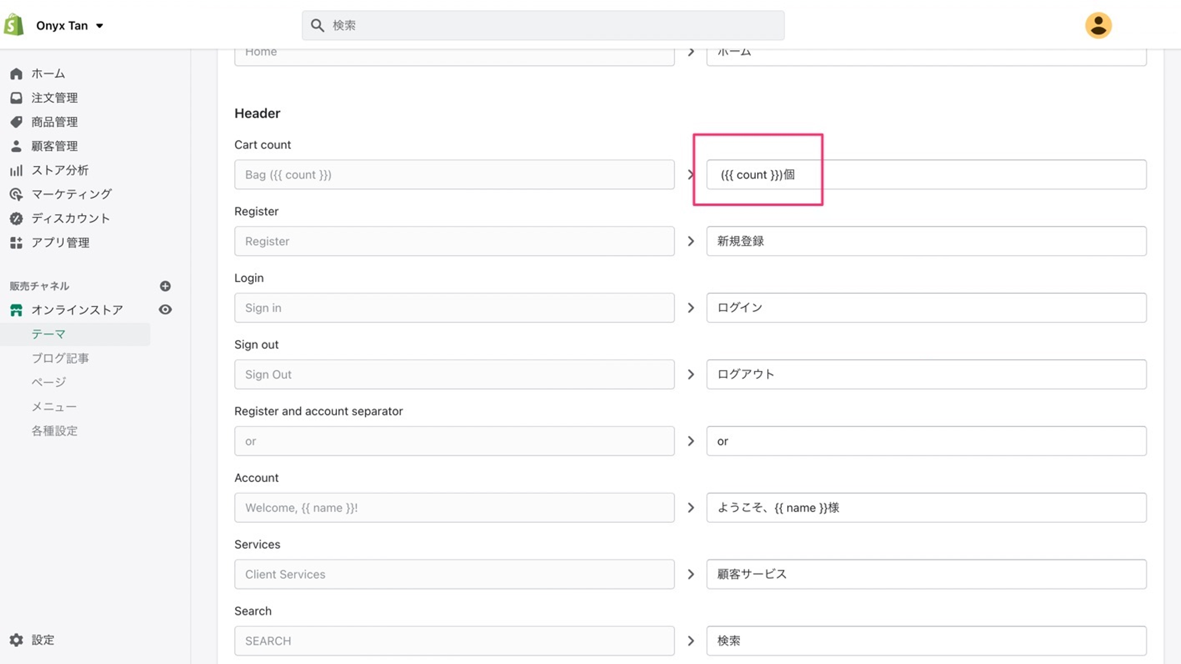Click the Header section heading
1181x664 pixels.
(x=257, y=113)
